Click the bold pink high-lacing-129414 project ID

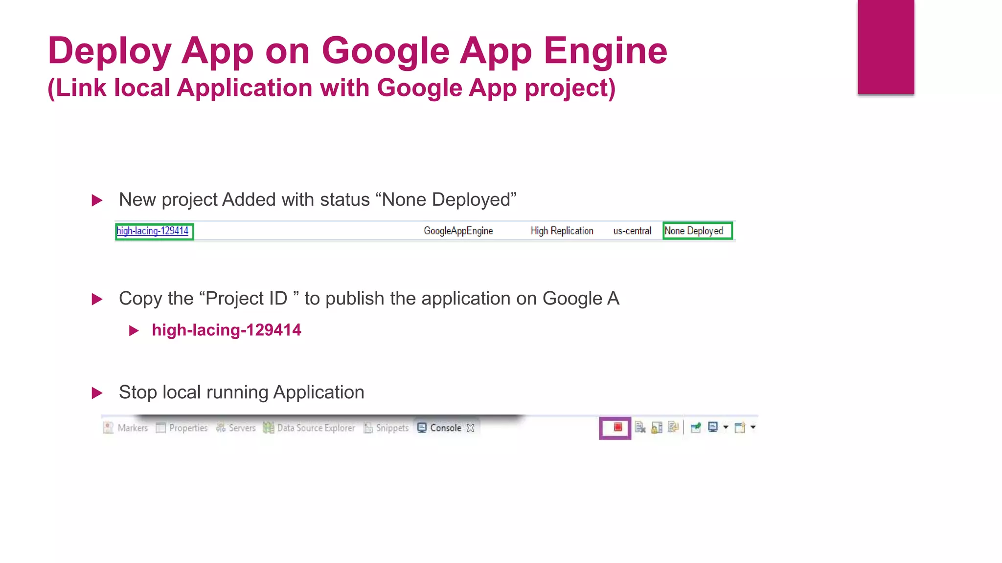coord(227,330)
